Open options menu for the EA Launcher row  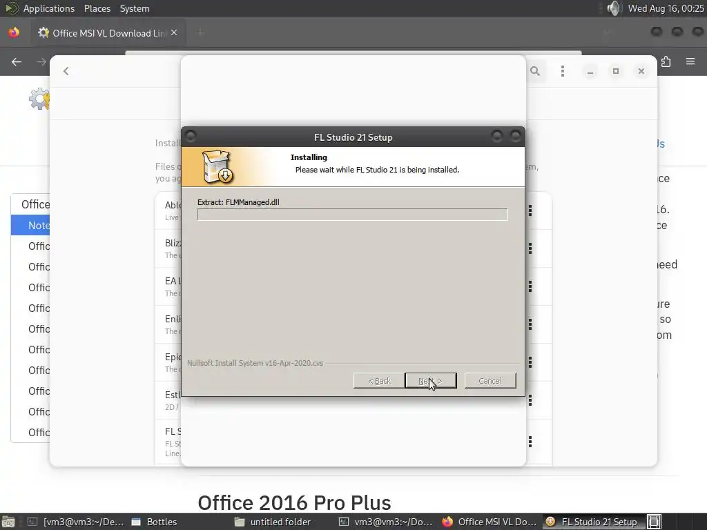530,286
